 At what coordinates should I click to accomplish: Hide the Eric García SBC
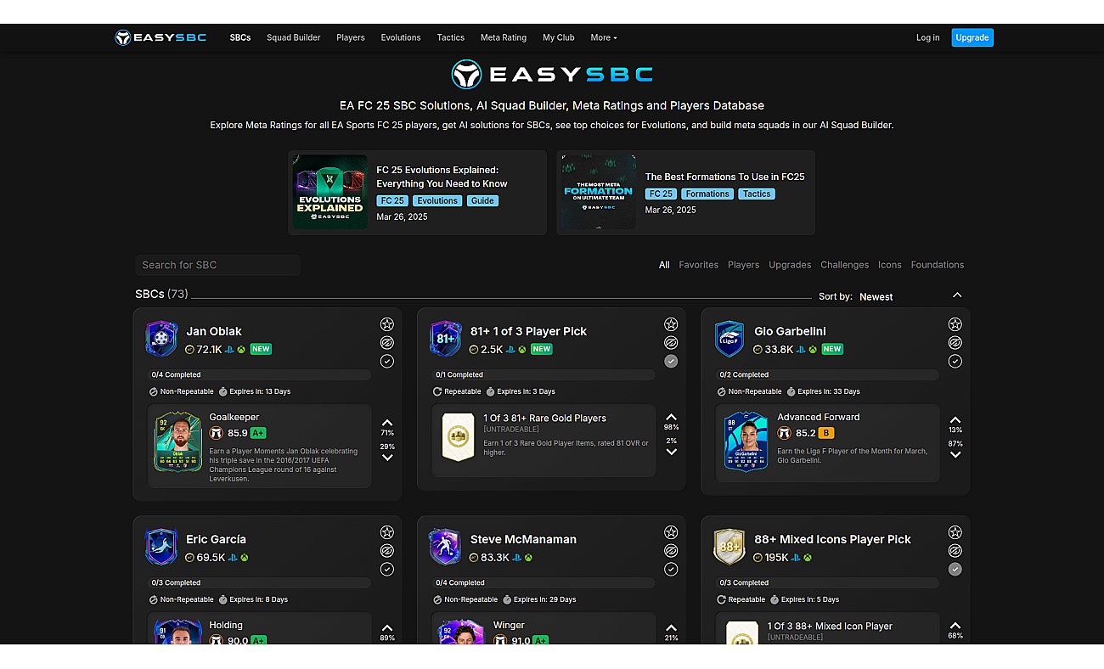387,551
